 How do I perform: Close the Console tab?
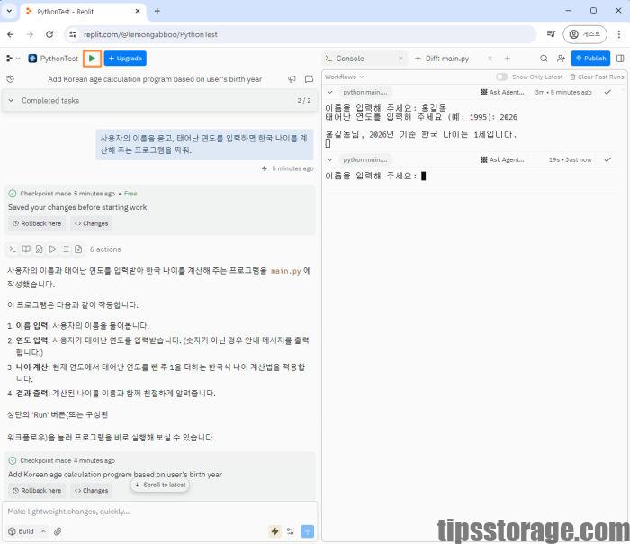tap(400, 59)
